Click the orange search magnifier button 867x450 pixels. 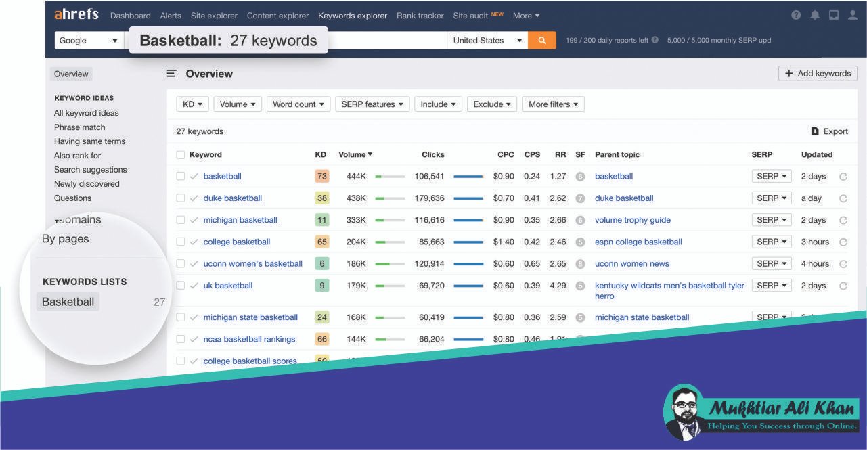[x=541, y=41]
